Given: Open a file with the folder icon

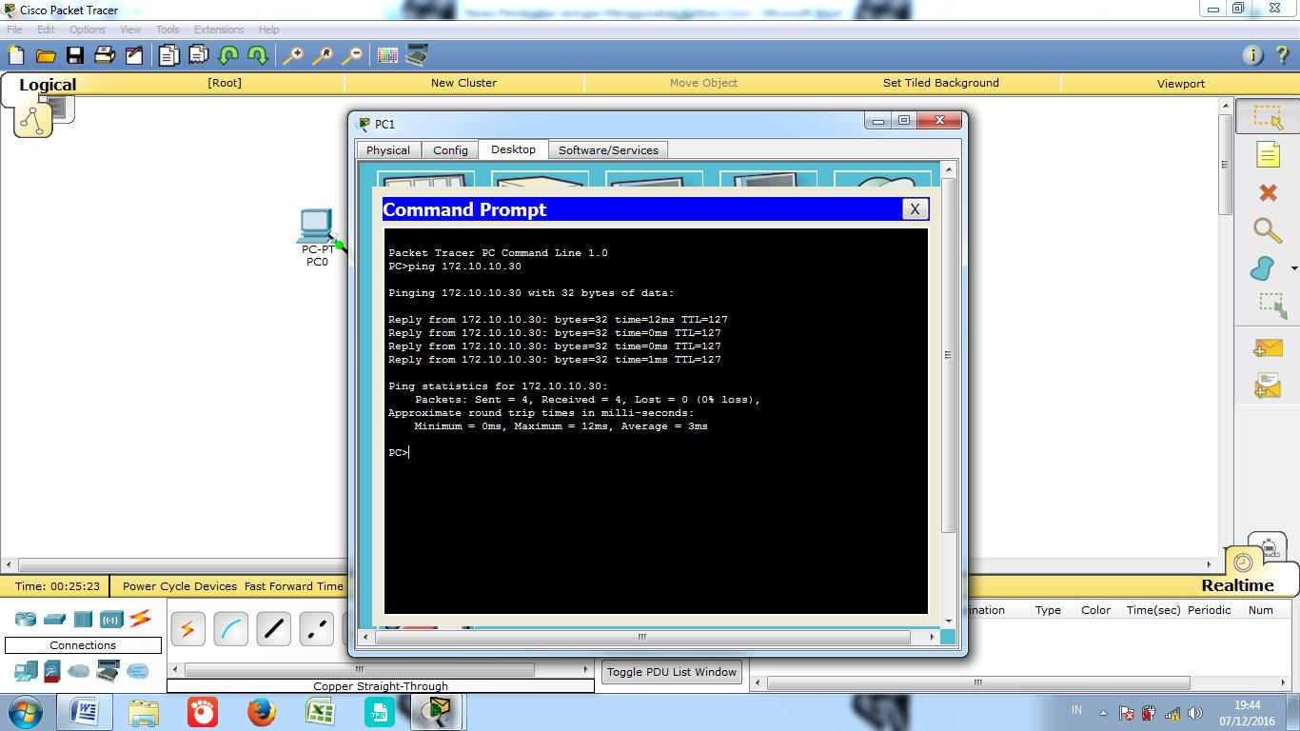Looking at the screenshot, I should (46, 55).
